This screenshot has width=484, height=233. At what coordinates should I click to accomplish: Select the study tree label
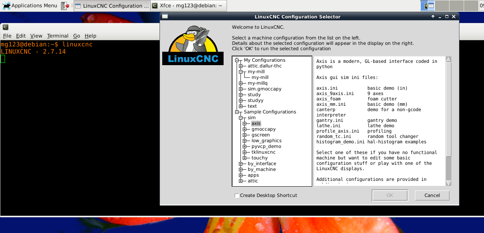[x=254, y=95]
